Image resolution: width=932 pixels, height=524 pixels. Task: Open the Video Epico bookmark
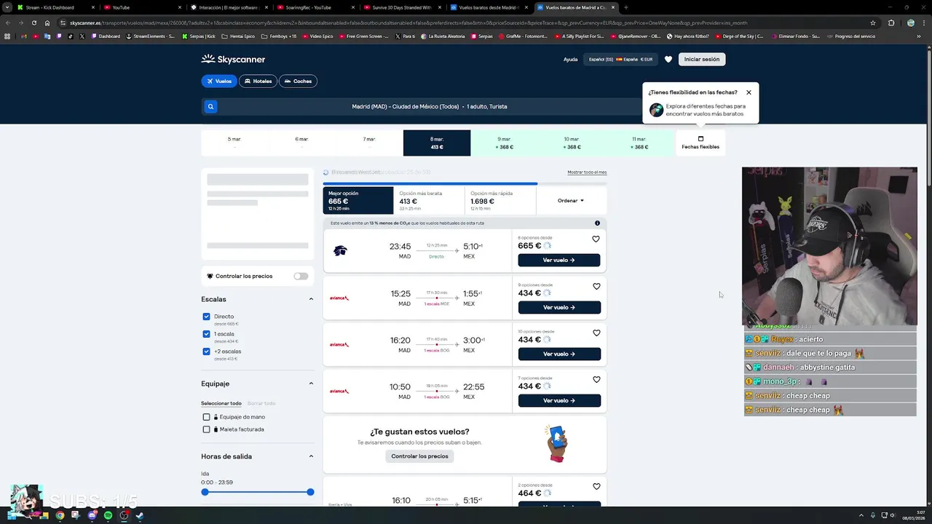[x=317, y=36]
